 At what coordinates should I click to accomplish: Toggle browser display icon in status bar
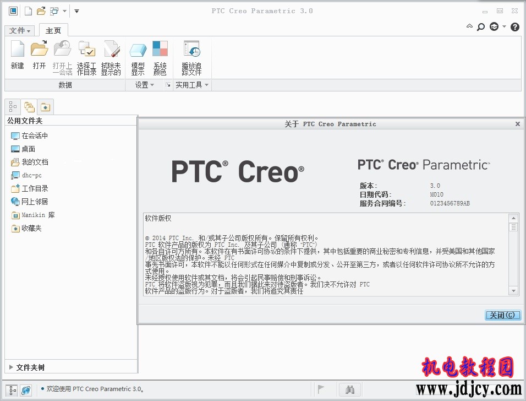pos(26,389)
